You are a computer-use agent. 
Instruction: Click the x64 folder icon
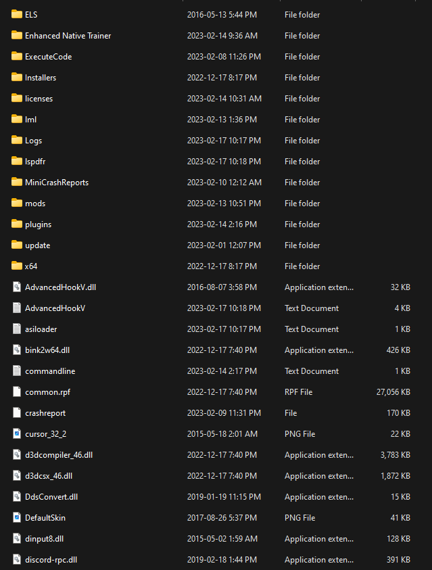pos(17,266)
